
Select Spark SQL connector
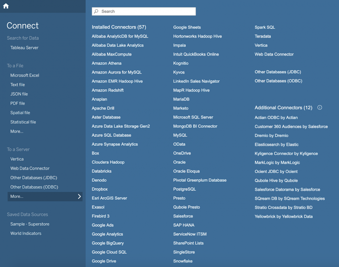click(x=265, y=27)
